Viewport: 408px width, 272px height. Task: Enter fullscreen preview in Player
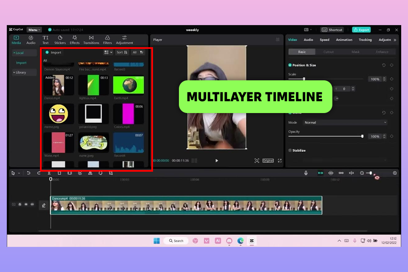coord(280,161)
